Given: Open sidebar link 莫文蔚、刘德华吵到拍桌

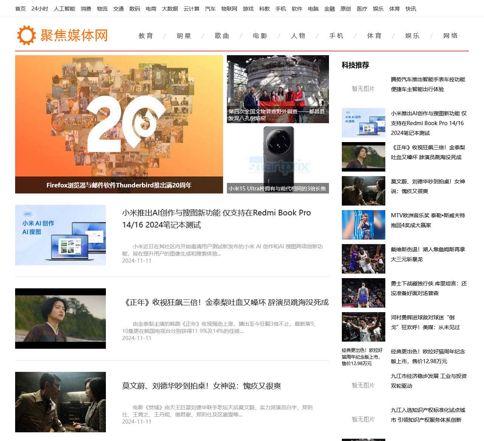Looking at the screenshot, I should pyautogui.click(x=428, y=186).
